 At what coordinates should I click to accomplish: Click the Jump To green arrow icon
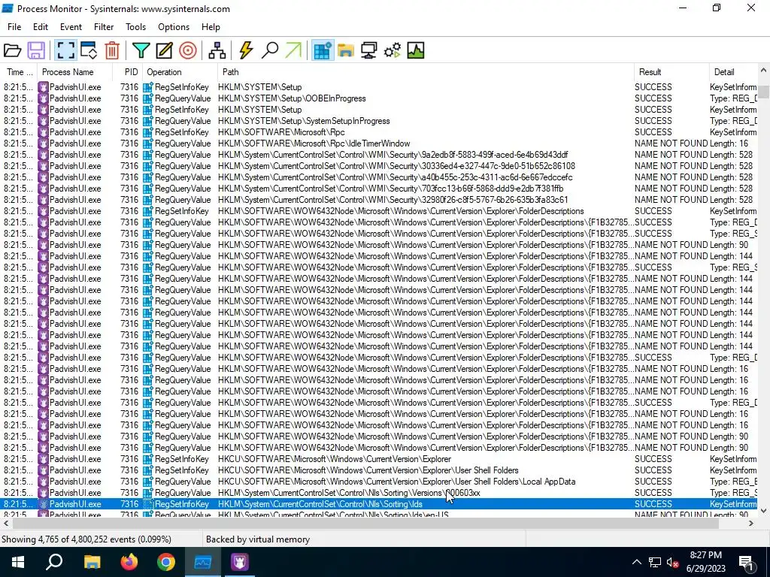(x=293, y=50)
